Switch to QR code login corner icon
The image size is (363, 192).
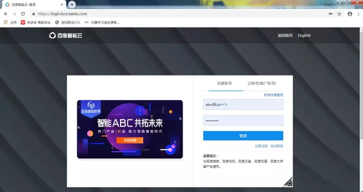[288, 182]
